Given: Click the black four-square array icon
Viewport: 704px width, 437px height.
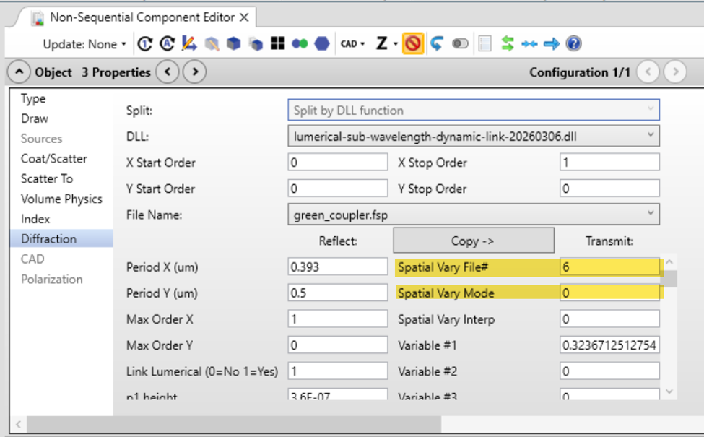Looking at the screenshot, I should click(277, 43).
